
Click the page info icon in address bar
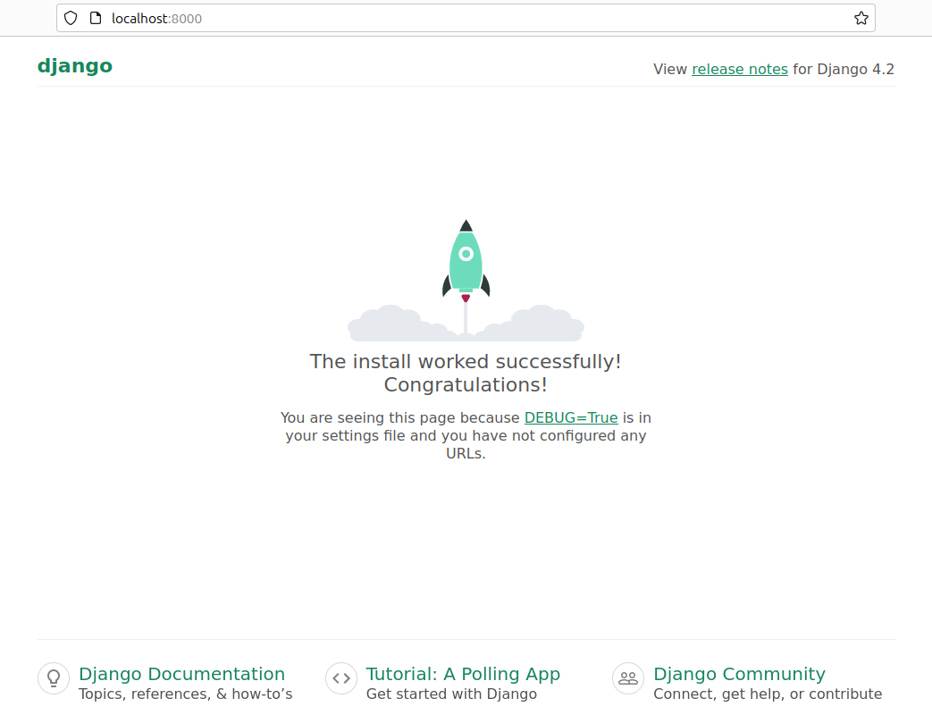(95, 19)
